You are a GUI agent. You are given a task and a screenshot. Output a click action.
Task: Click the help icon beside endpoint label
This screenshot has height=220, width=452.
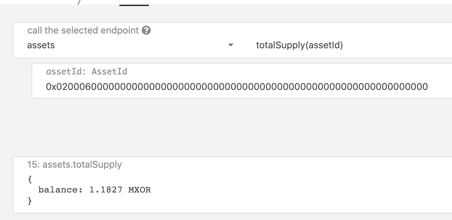tap(146, 31)
